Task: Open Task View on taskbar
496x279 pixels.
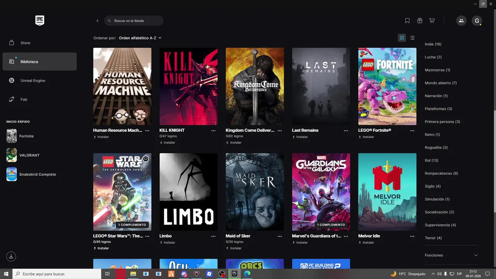Action: point(107,274)
